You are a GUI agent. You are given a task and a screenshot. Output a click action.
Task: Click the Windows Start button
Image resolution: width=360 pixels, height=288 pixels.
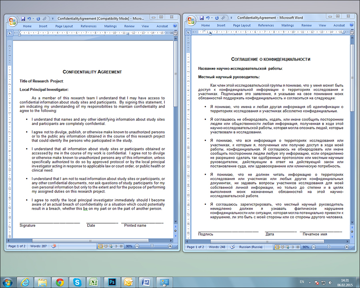pos(7,282)
